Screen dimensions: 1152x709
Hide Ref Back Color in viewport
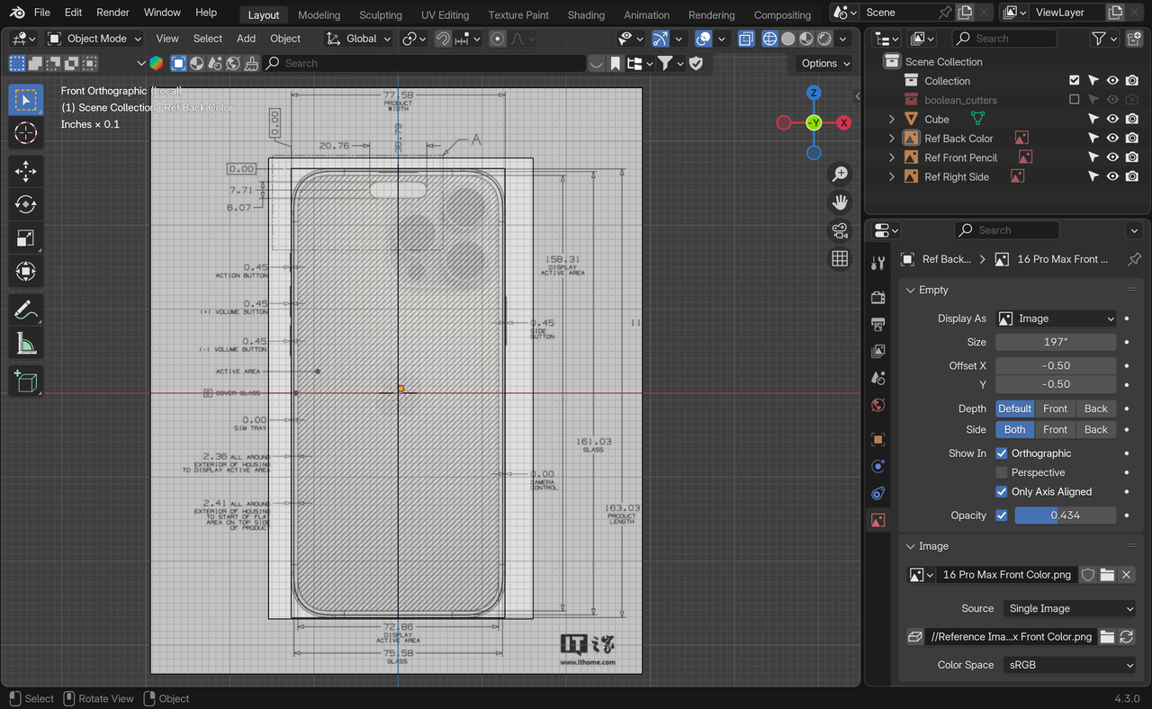click(1112, 139)
